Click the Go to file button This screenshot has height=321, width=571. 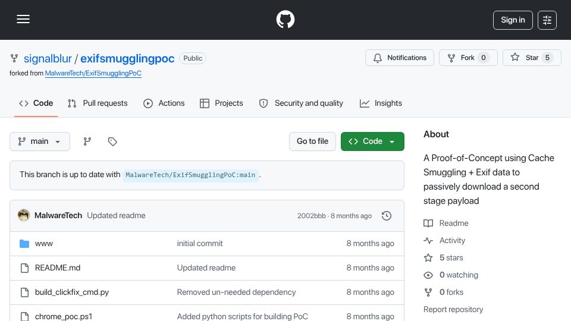click(x=312, y=141)
